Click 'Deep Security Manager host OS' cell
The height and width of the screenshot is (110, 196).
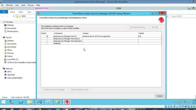[68, 36]
